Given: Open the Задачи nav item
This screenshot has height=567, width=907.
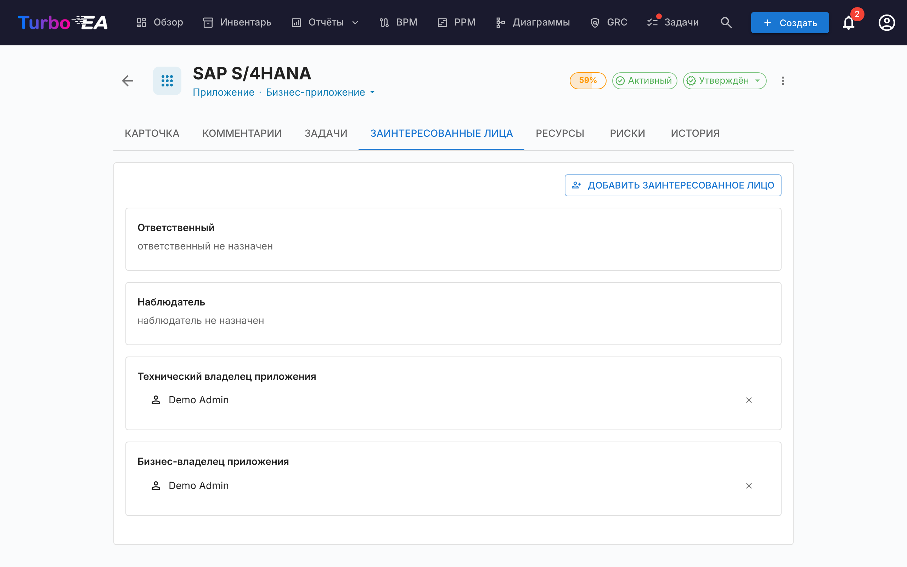Looking at the screenshot, I should 673,22.
